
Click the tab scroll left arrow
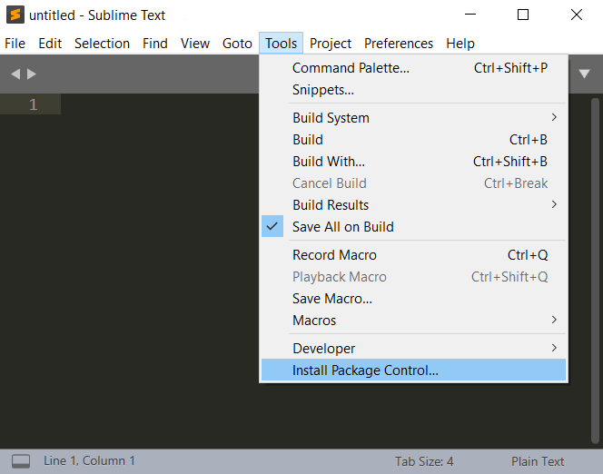15,74
